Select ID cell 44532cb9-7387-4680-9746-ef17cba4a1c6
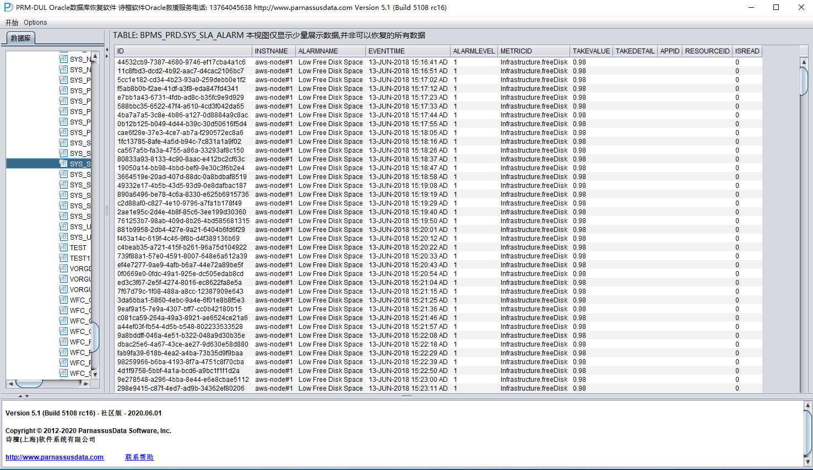This screenshot has width=813, height=470. coord(183,62)
